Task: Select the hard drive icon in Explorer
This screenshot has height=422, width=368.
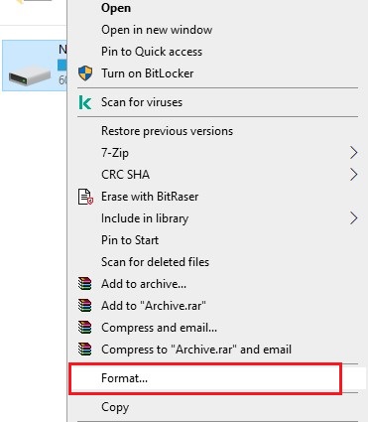Action: (30, 75)
